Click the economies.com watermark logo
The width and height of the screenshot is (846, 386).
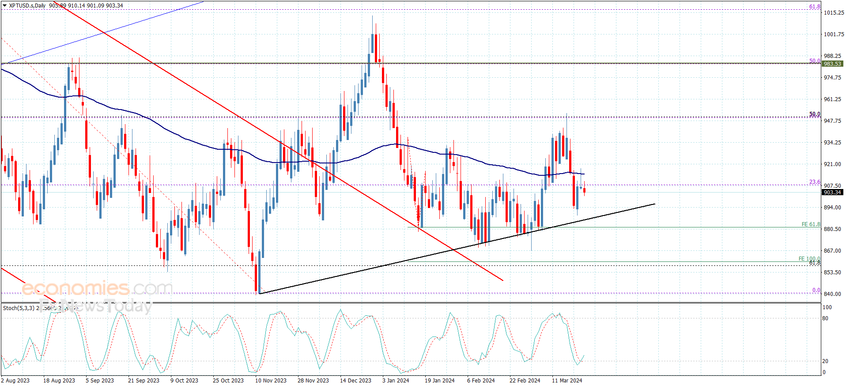97,288
